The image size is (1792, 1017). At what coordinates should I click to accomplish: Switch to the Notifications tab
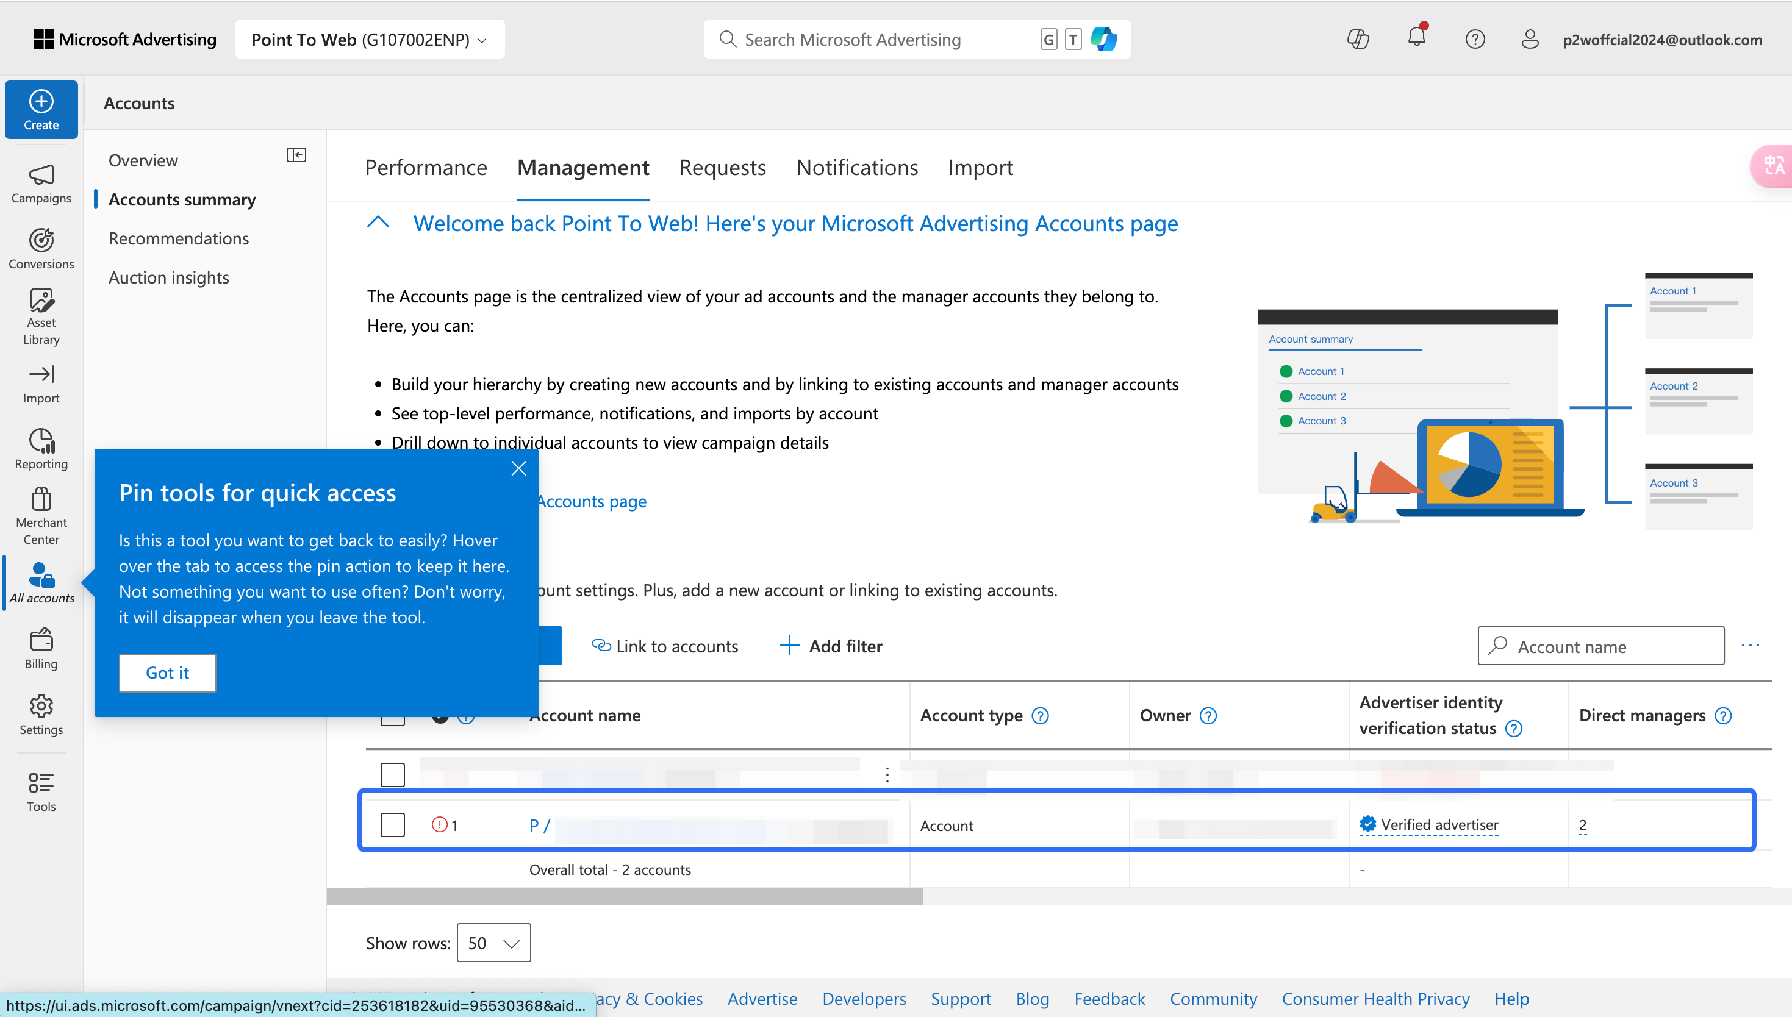coord(857,168)
